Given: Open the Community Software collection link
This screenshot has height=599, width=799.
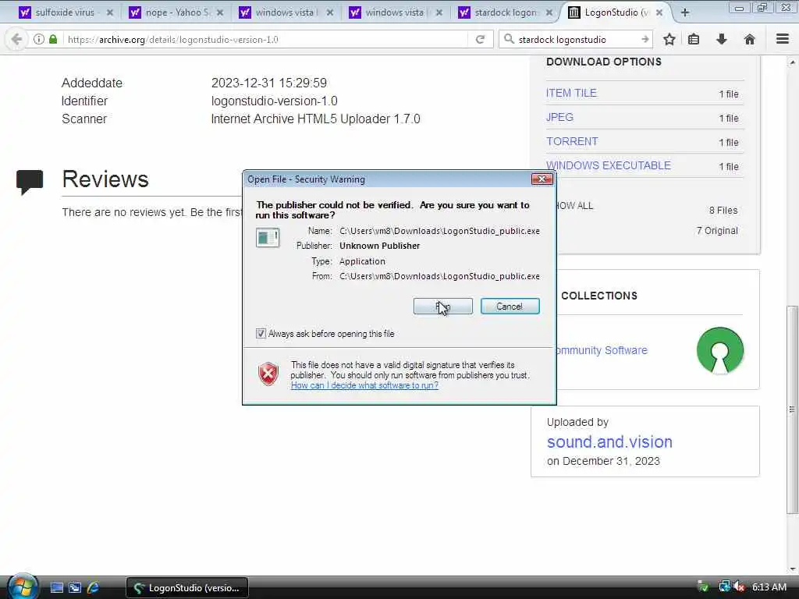Looking at the screenshot, I should tap(602, 350).
